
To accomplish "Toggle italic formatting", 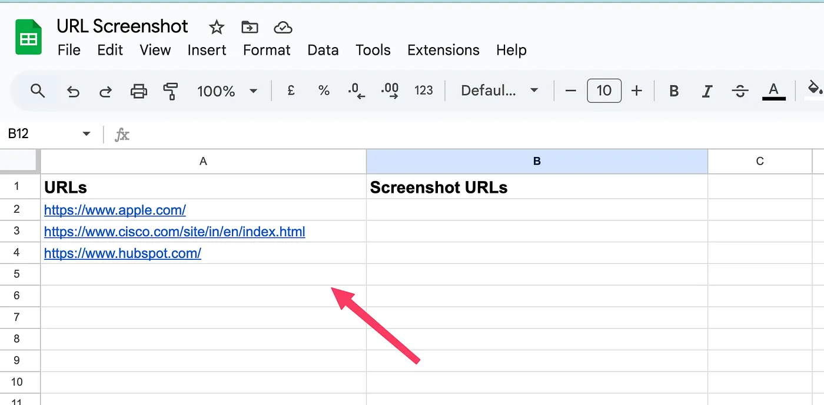I will 707,91.
